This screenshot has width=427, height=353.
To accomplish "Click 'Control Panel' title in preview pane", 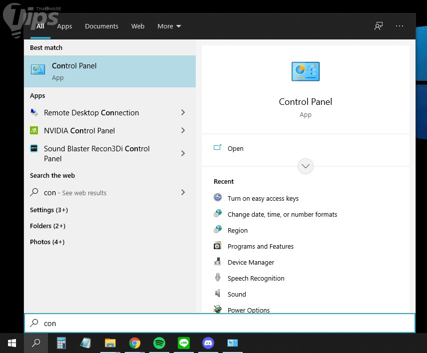I will coord(305,101).
